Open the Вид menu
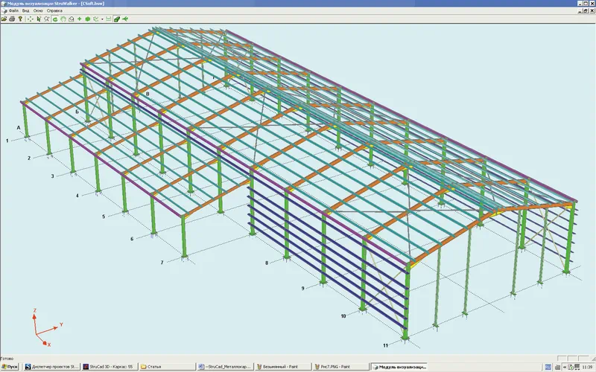Viewport: 596px width, 372px height. 25,10
